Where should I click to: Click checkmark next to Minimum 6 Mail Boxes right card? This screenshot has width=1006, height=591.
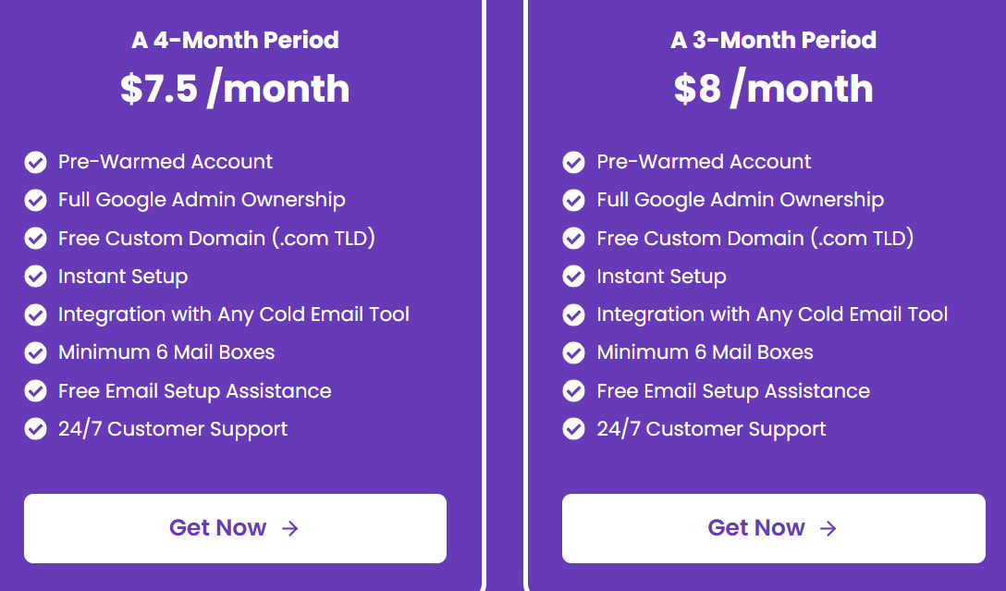tap(573, 352)
